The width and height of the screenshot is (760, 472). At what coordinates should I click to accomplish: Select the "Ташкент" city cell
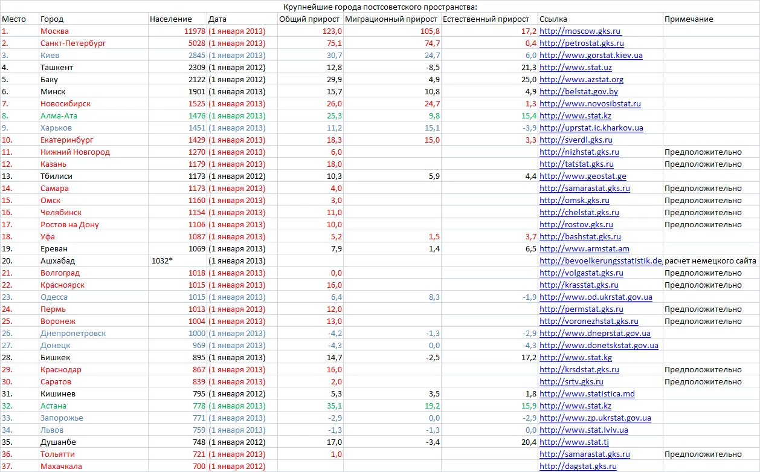click(57, 67)
